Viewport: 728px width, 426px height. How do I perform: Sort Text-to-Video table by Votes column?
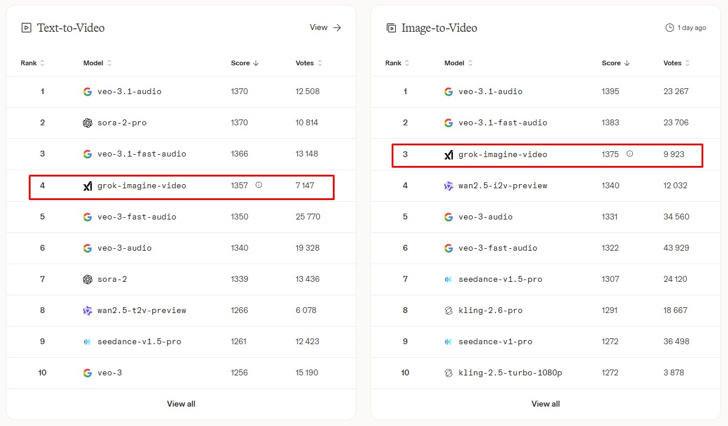click(309, 63)
